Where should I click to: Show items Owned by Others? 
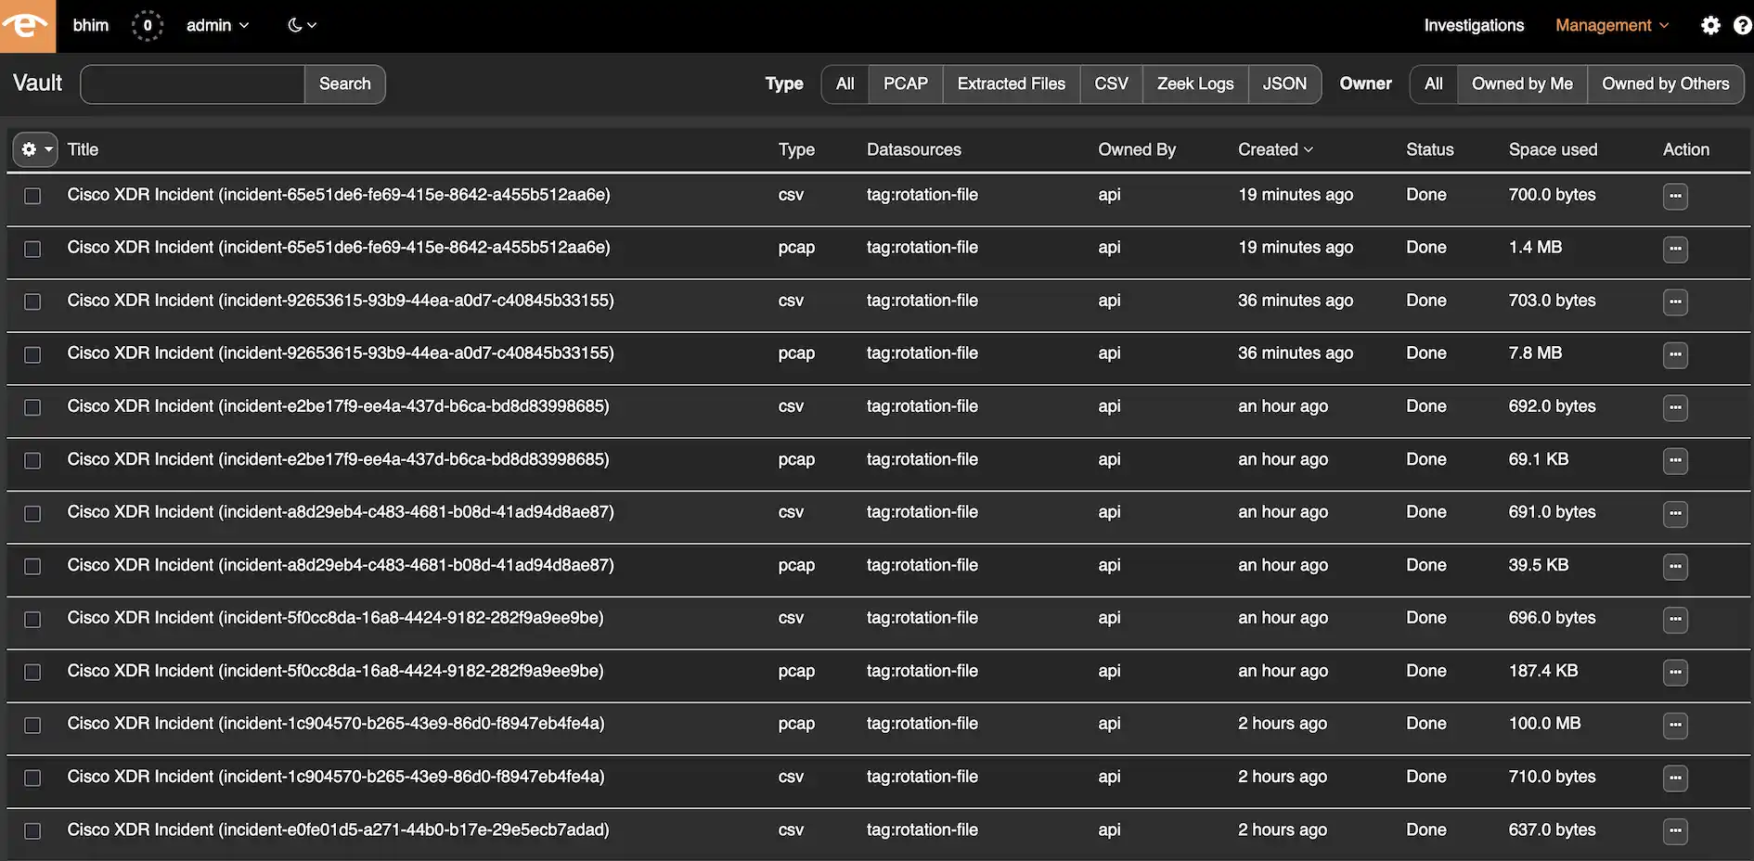tap(1666, 84)
